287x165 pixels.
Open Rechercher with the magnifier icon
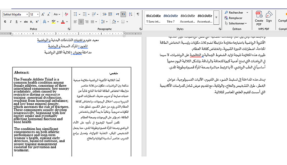[226, 13]
